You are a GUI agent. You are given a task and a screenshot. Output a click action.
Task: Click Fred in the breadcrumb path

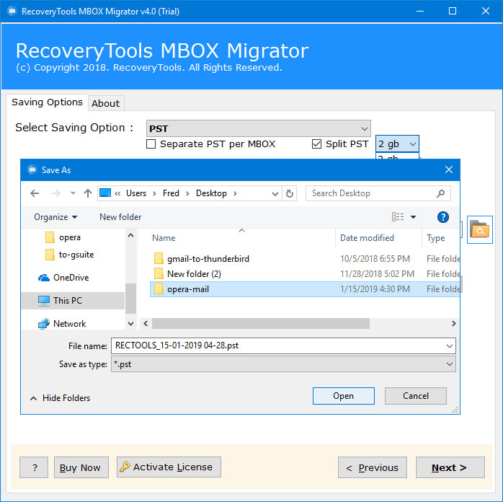[171, 193]
